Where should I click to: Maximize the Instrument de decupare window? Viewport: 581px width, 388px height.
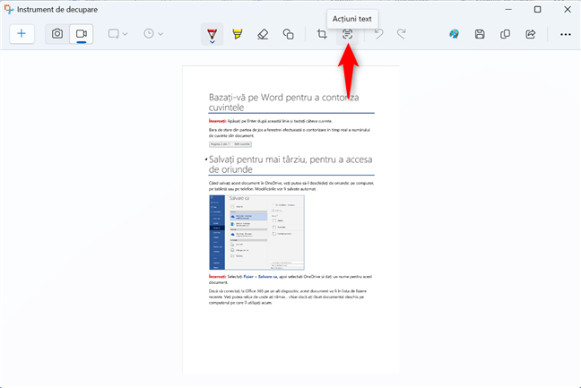pyautogui.click(x=537, y=10)
